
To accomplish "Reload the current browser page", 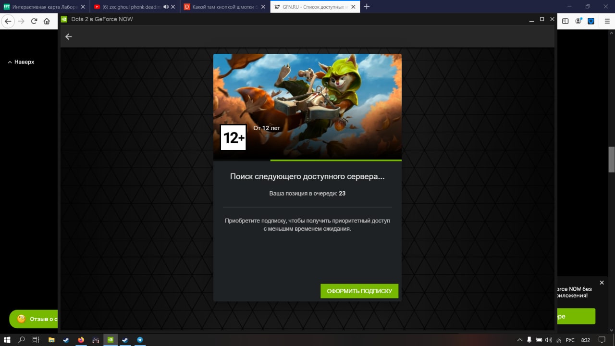I will pos(34,21).
